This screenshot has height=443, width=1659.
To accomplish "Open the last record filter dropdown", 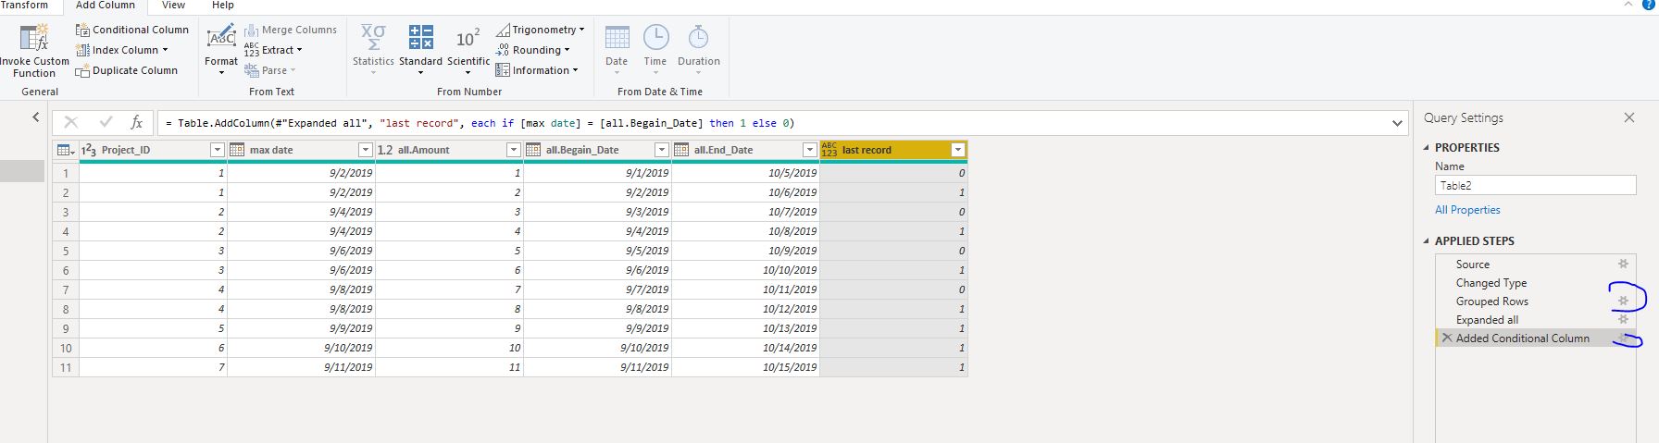I will (x=958, y=150).
